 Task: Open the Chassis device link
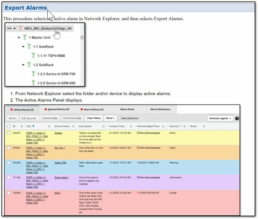(x=58, y=133)
